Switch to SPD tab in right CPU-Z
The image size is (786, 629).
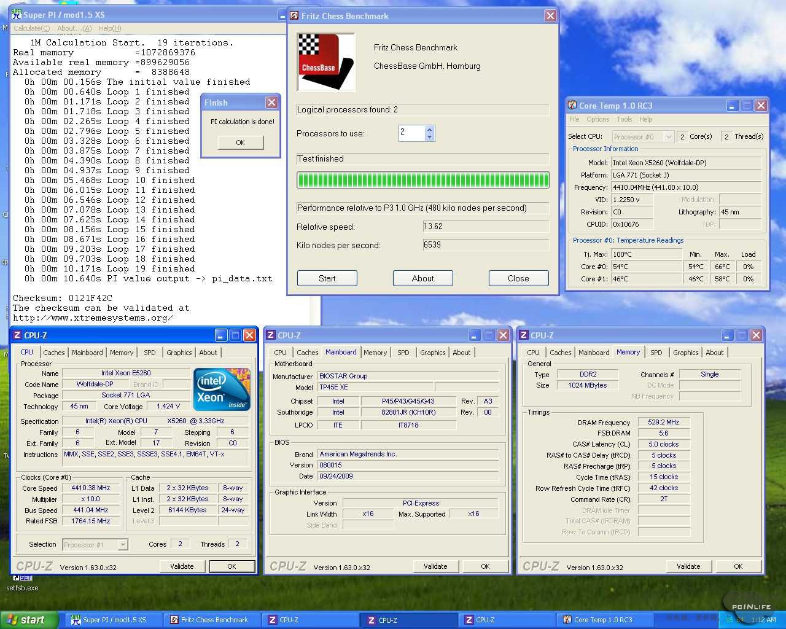[x=656, y=353]
